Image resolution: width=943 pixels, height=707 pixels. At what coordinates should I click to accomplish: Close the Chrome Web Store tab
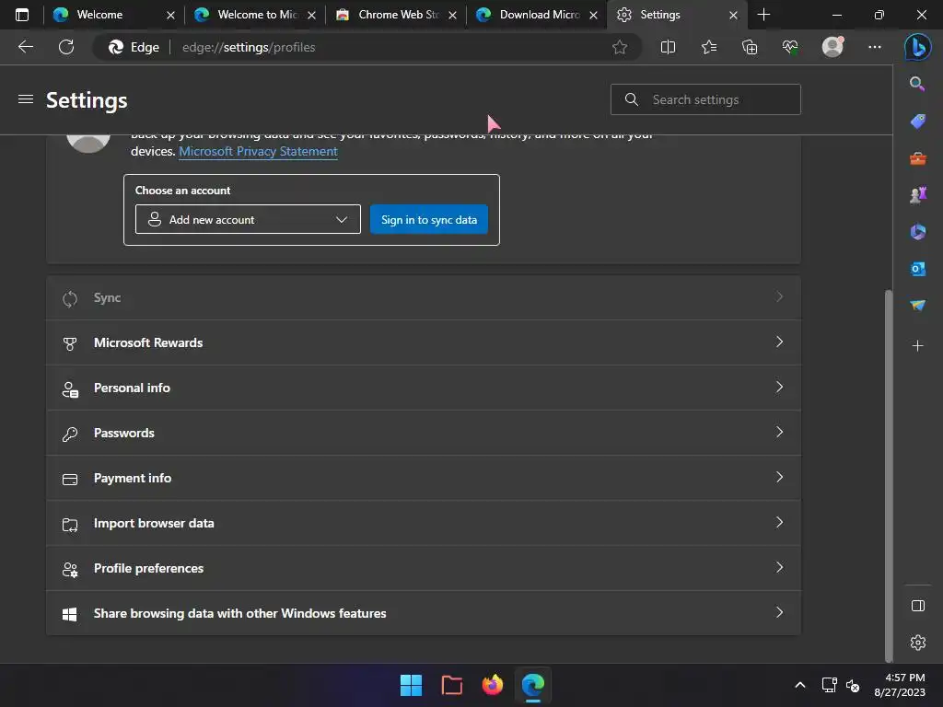click(452, 15)
